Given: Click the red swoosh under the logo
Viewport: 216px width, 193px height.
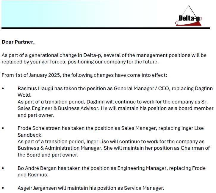Looking at the screenshot, I should tap(188, 23).
